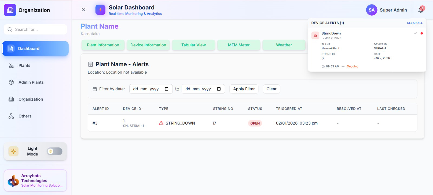Switch to the MFM Meter tab

[239, 45]
